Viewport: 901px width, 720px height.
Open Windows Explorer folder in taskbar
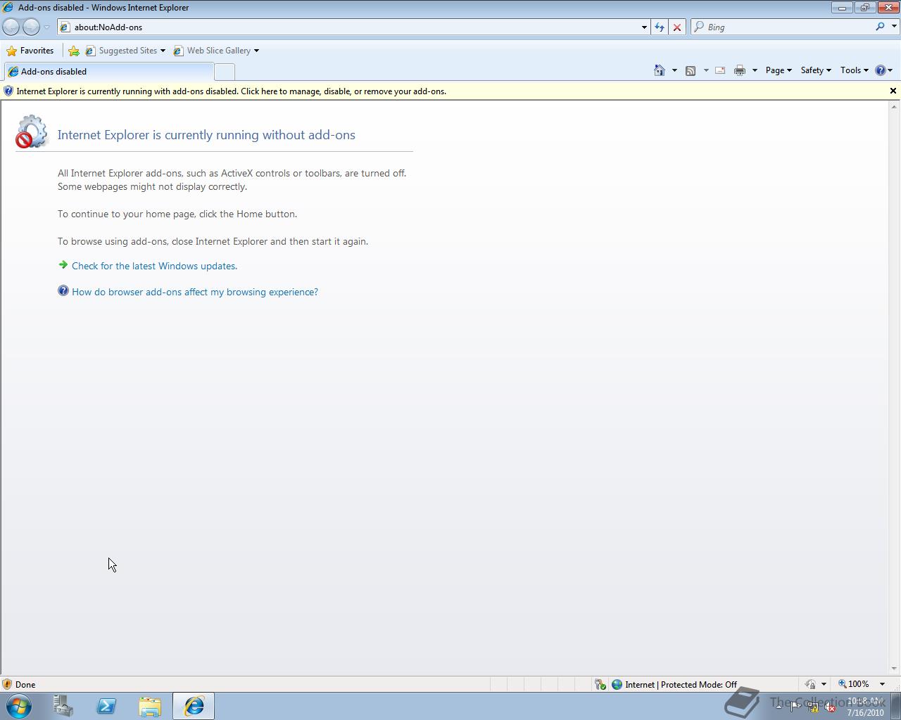coord(150,706)
